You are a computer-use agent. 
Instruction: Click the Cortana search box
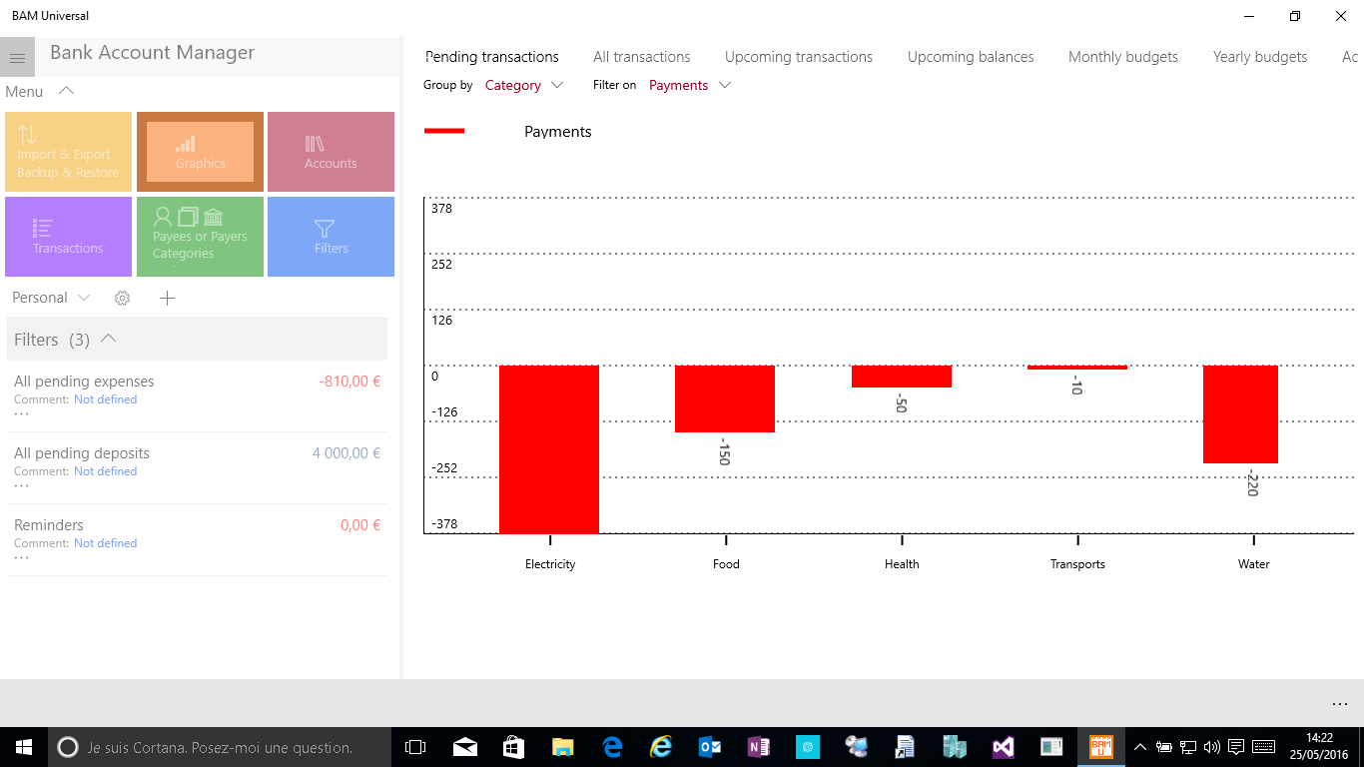(x=220, y=747)
